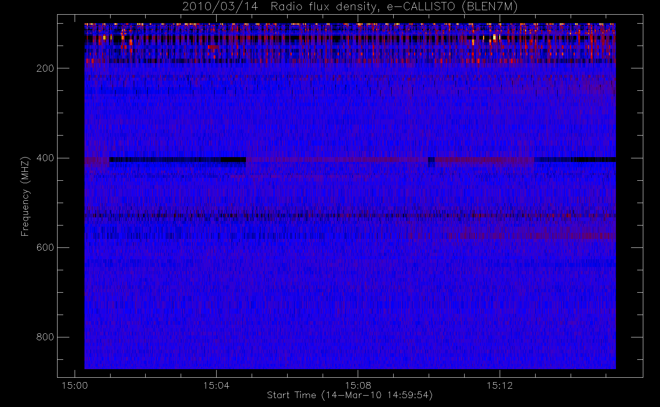
Task: Click the 600 frequency tick label
Action: click(45, 247)
